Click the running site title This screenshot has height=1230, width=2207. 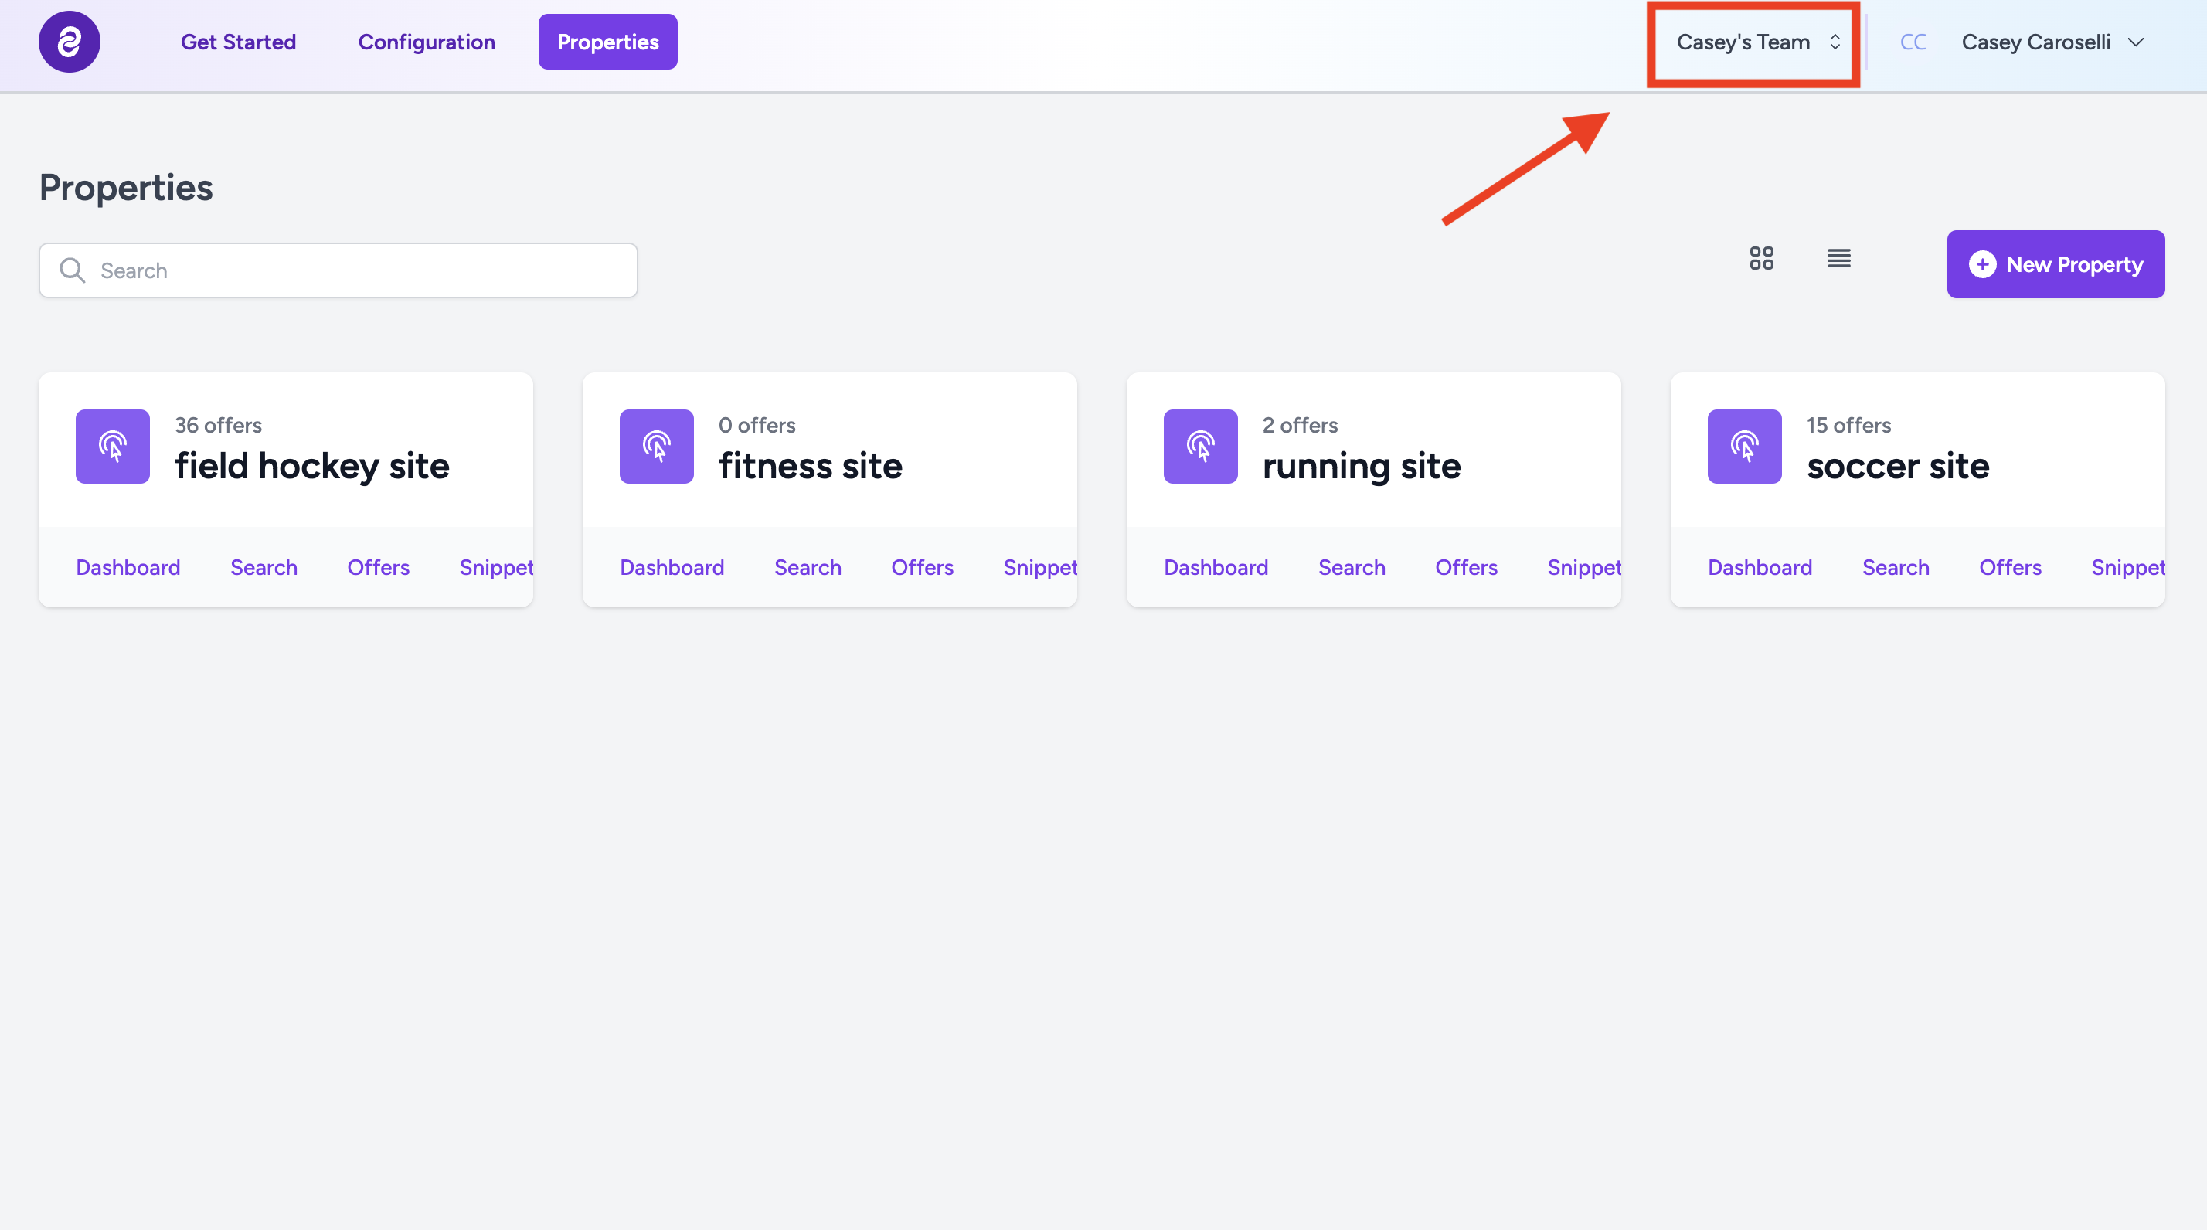click(x=1362, y=467)
